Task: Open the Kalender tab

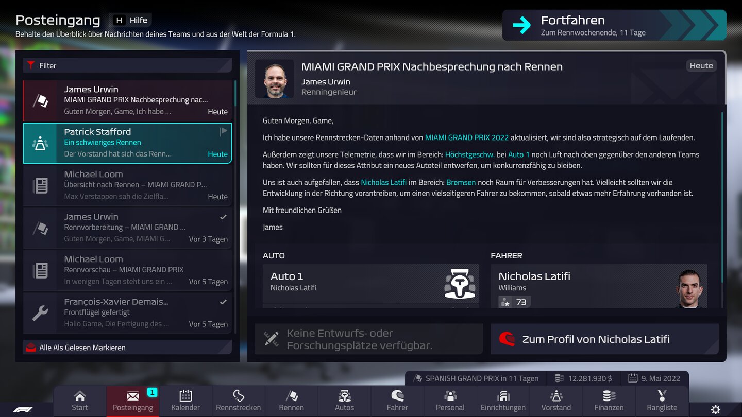Action: click(x=185, y=401)
